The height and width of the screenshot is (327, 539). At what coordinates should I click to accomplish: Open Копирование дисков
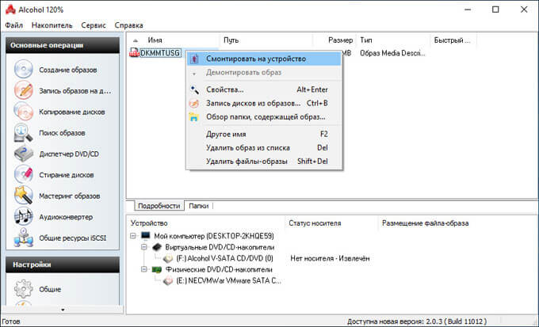[72, 112]
